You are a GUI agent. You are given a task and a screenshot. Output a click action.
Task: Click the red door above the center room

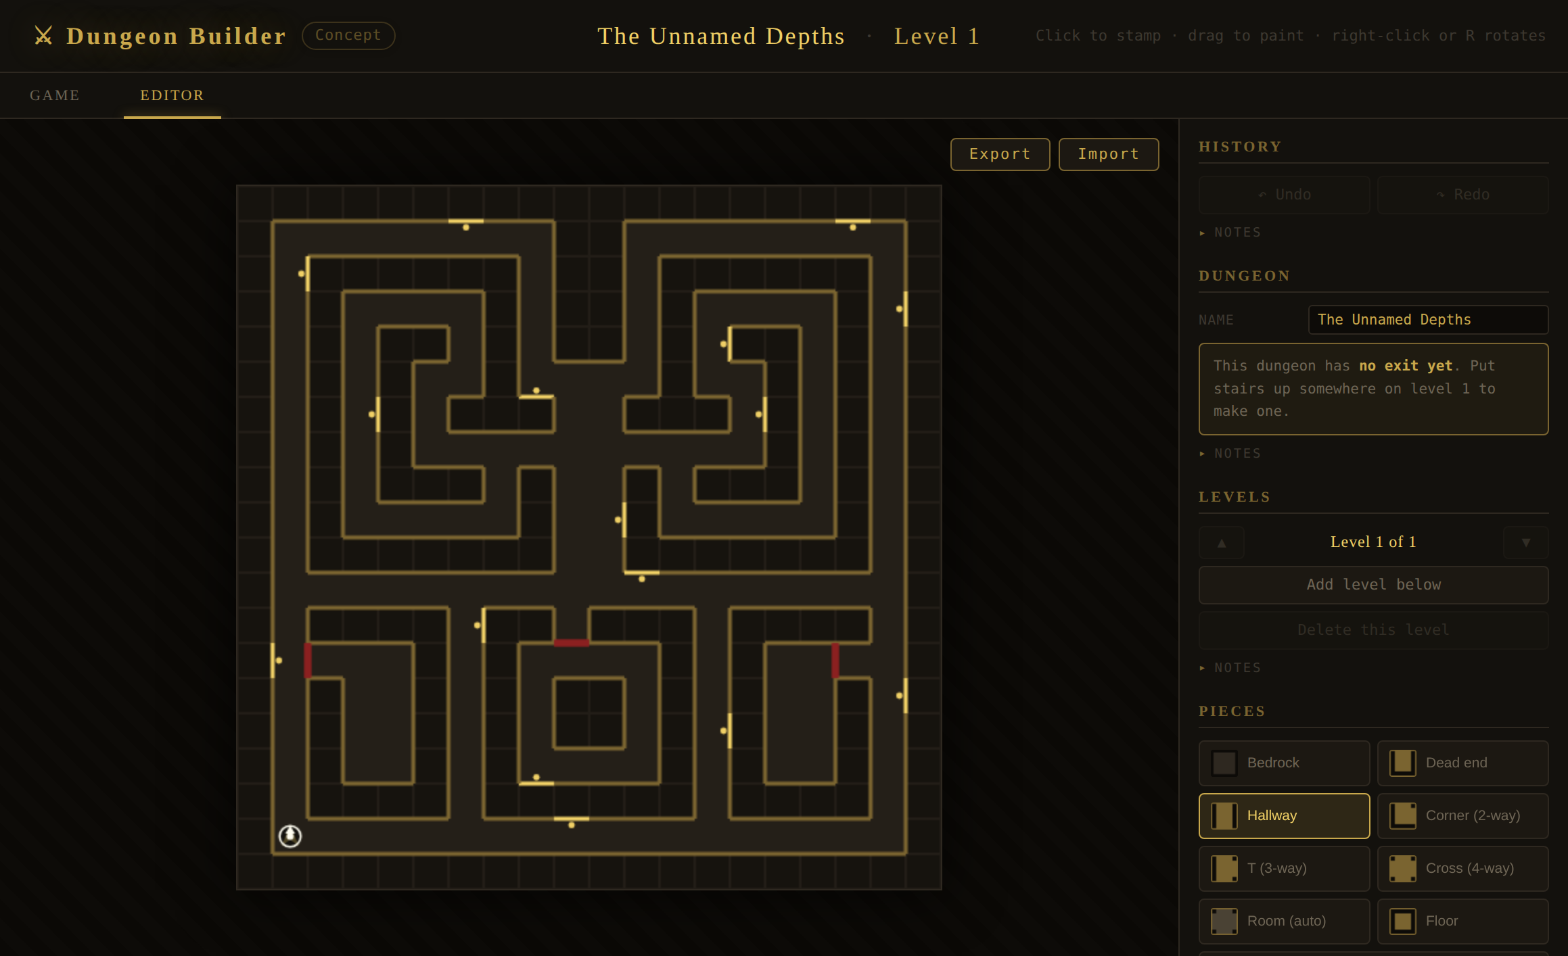571,643
